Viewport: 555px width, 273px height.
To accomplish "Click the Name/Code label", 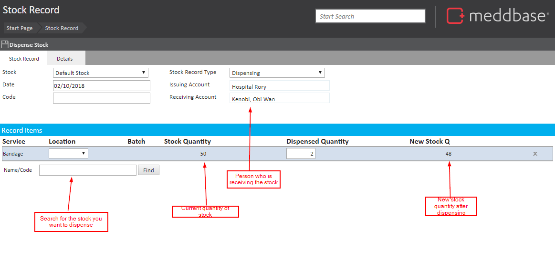I will (18, 170).
